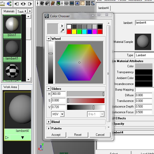Cancel the Color Chooser dialog
The width and height of the screenshot is (154, 154).
tap(100, 135)
